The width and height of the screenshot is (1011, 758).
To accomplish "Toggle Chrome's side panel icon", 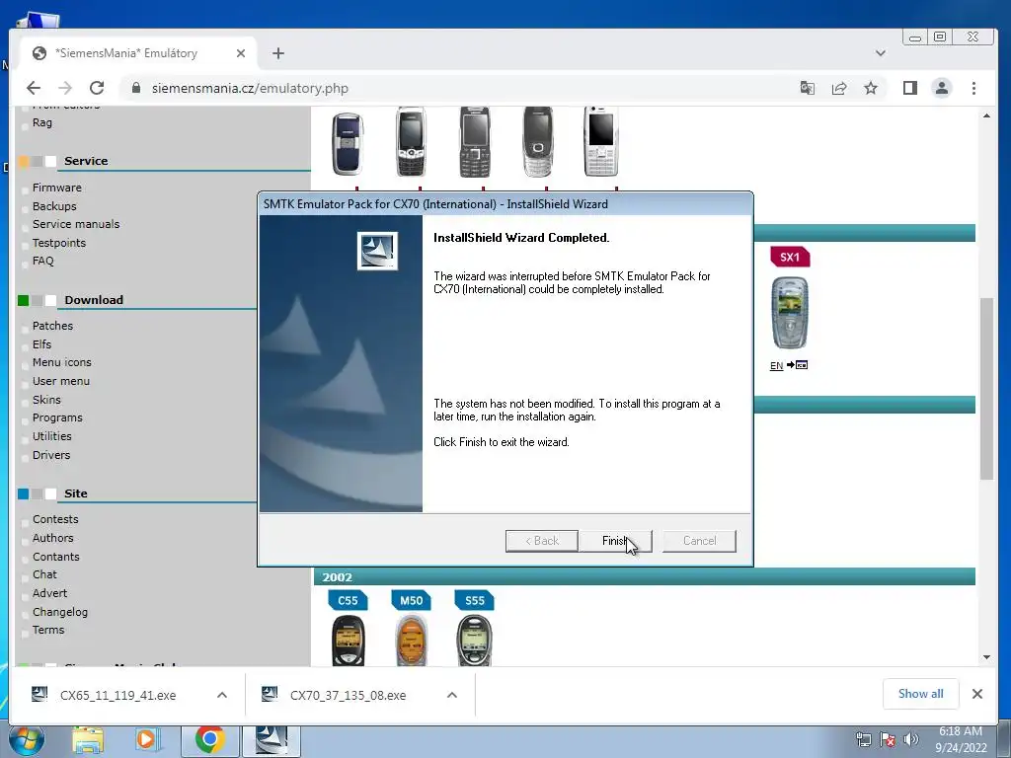I will pyautogui.click(x=909, y=88).
